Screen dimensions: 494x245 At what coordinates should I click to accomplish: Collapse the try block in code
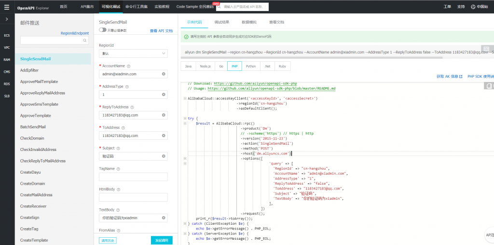coord(185,119)
